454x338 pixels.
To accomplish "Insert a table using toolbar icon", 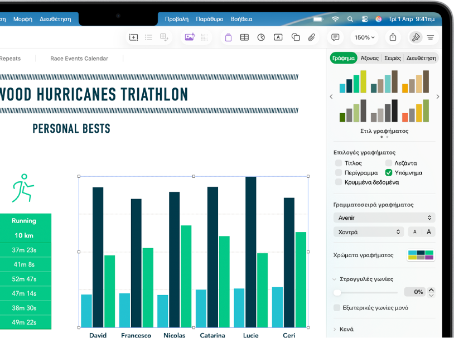I will pos(244,37).
